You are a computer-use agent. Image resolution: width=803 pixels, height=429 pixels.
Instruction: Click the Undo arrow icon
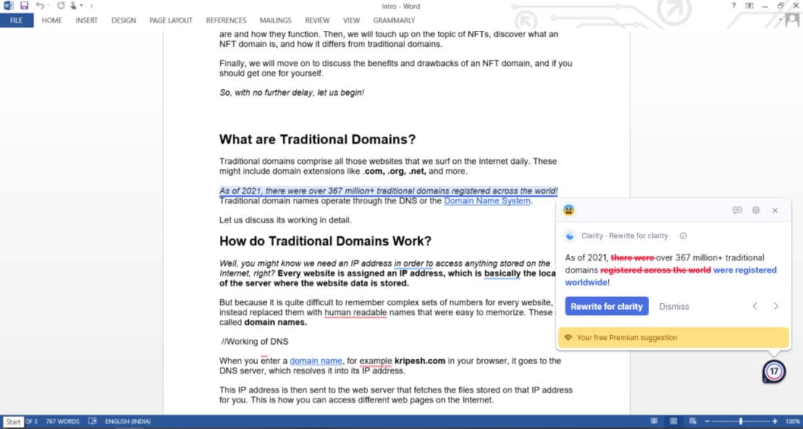pos(39,6)
